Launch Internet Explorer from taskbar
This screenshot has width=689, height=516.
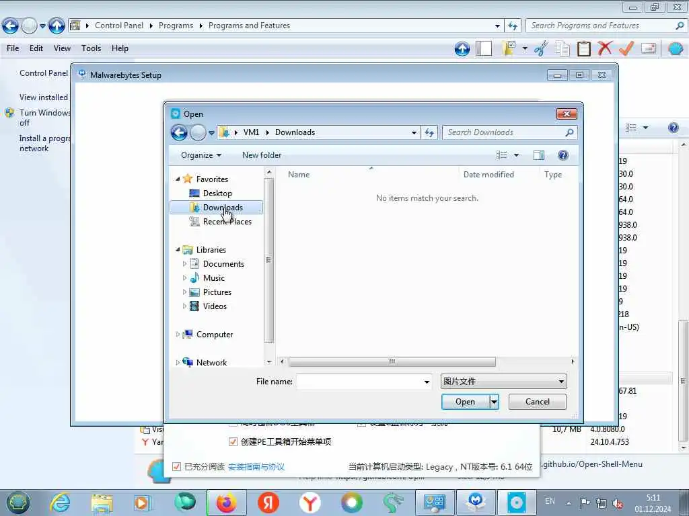(60, 503)
